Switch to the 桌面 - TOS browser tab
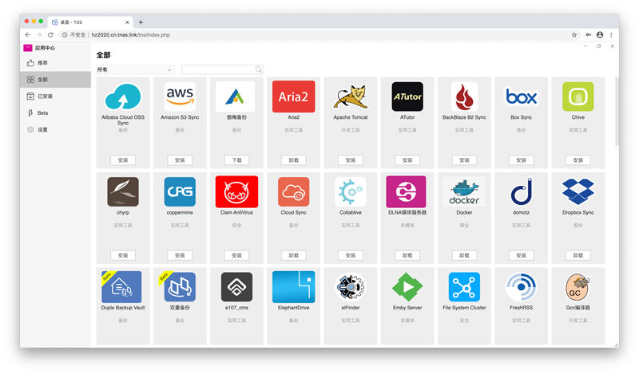639x374 pixels. tap(90, 22)
